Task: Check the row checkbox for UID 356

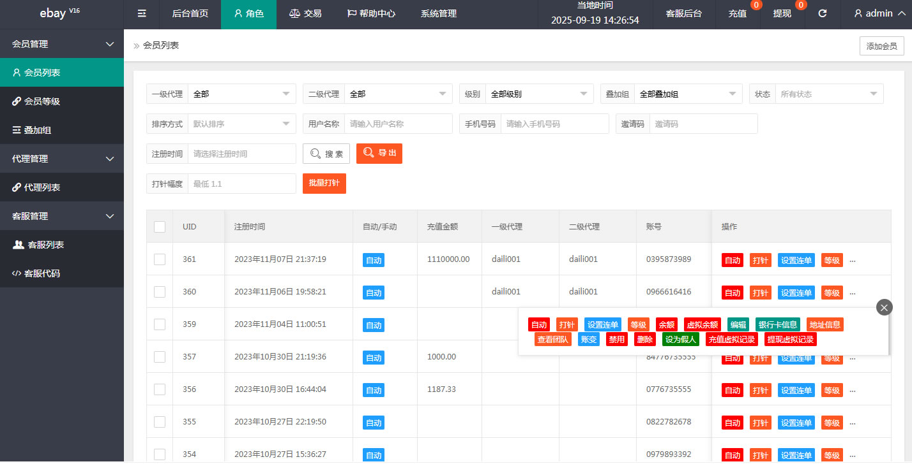Action: tap(160, 389)
